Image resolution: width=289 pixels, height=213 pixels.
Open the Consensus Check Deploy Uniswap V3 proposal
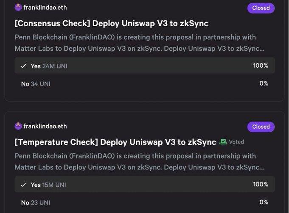click(x=111, y=23)
